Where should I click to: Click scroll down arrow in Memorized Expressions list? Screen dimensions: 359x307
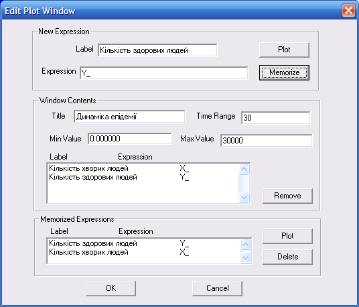click(245, 258)
